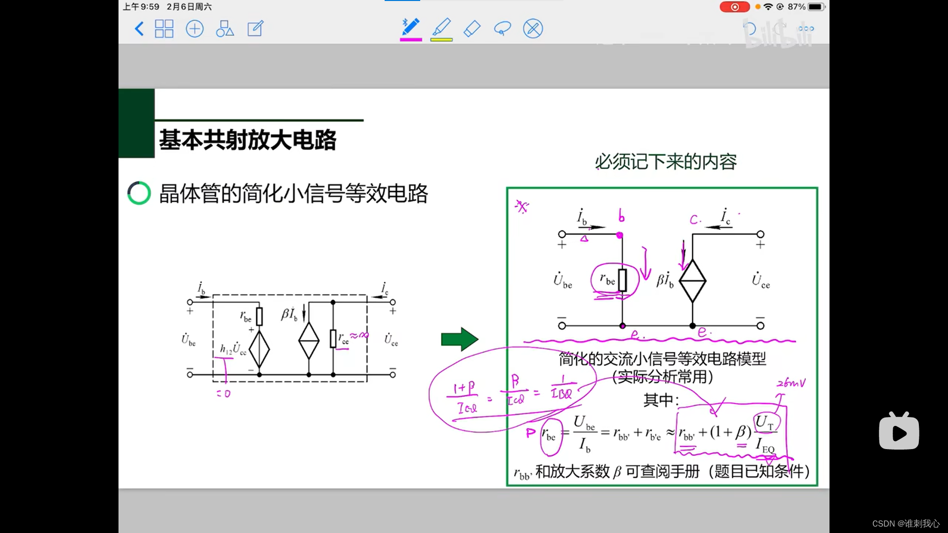Select the yellow highlighter tool
Viewport: 948px width, 533px height.
[441, 27]
